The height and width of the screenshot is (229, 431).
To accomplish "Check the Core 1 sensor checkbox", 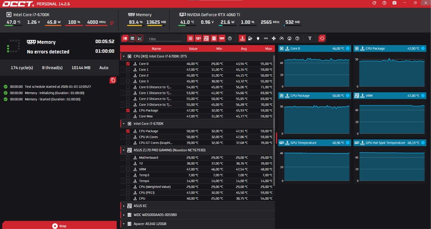I will tap(128, 69).
